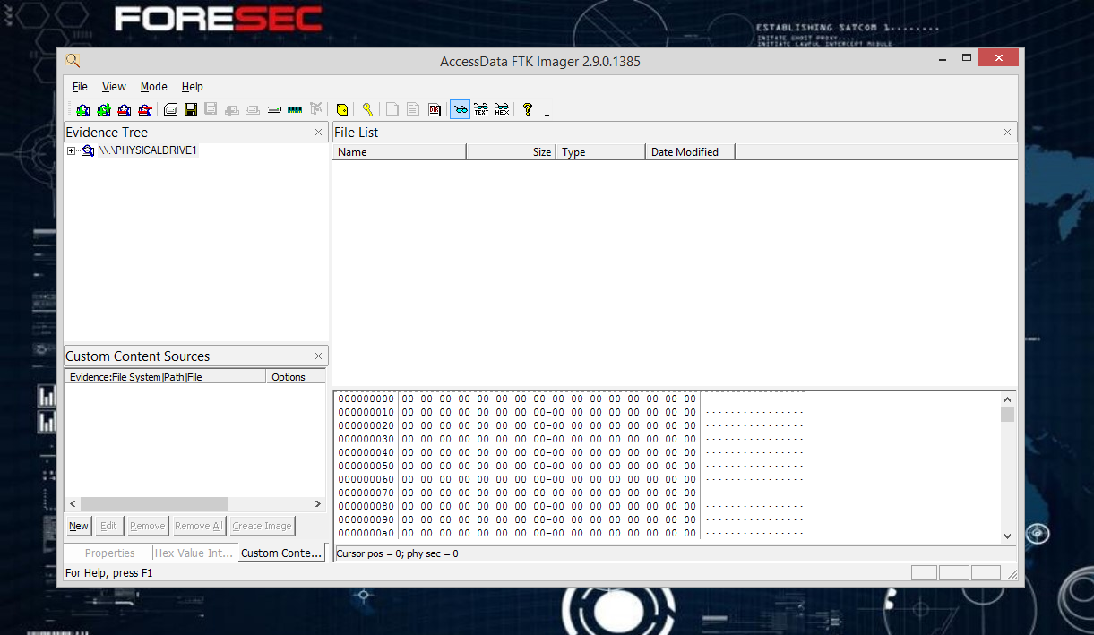1094x635 pixels.
Task: Select the Detect EFS Encryption key icon
Action: [x=367, y=109]
